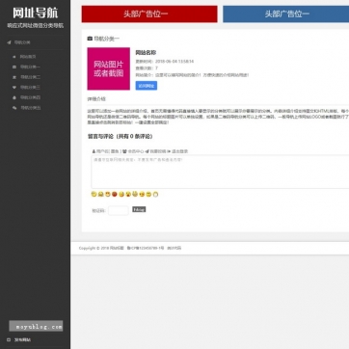Open sidebar category 导航分类四 icon

click(13, 97)
